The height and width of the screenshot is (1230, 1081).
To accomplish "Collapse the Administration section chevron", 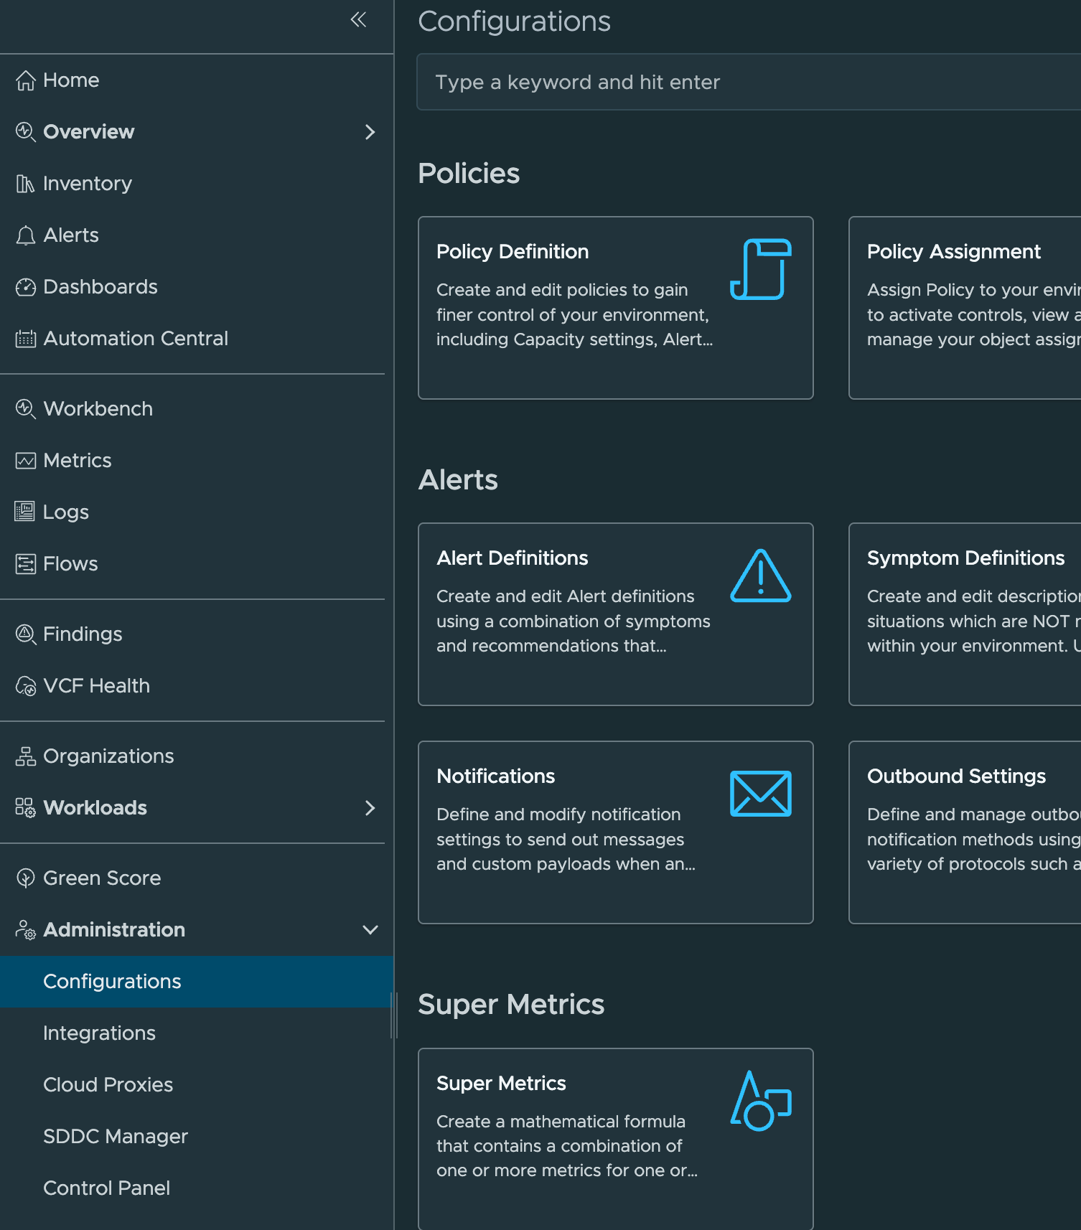I will point(370,930).
